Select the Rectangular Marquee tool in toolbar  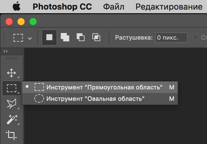click(x=12, y=88)
